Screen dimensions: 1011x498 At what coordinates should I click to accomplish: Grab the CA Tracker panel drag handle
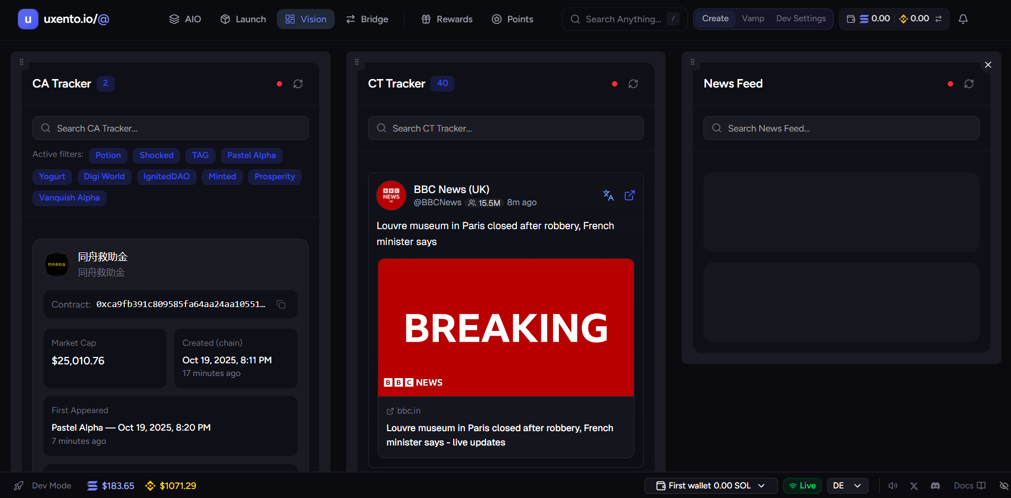[21, 62]
